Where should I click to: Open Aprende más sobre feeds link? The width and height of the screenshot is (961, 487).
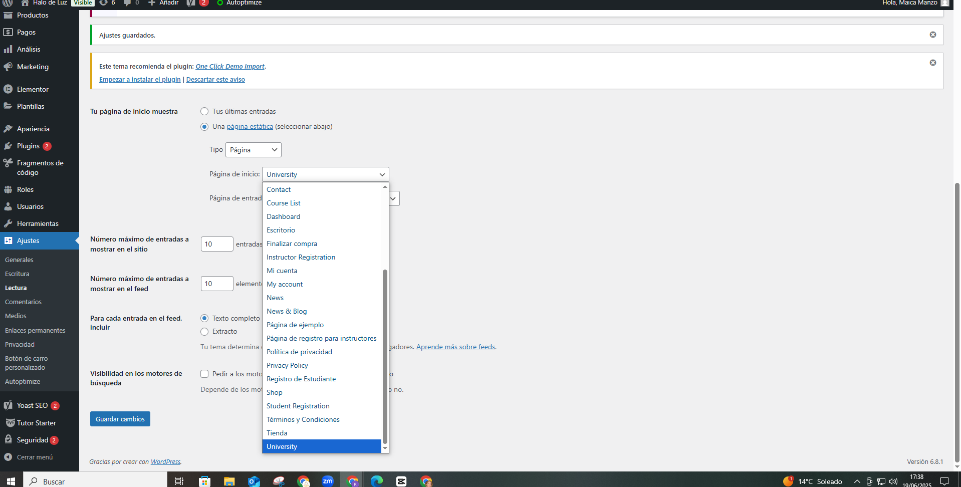(x=455, y=347)
